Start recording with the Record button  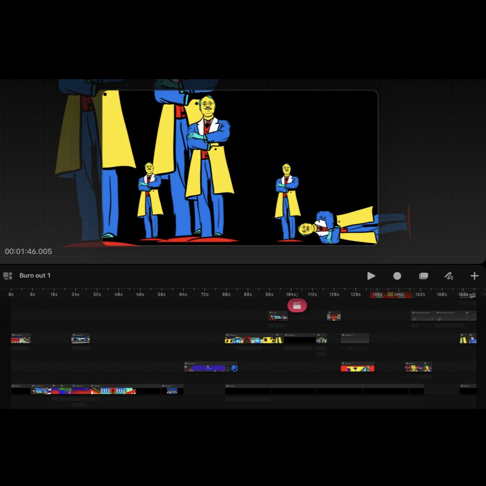click(x=397, y=276)
